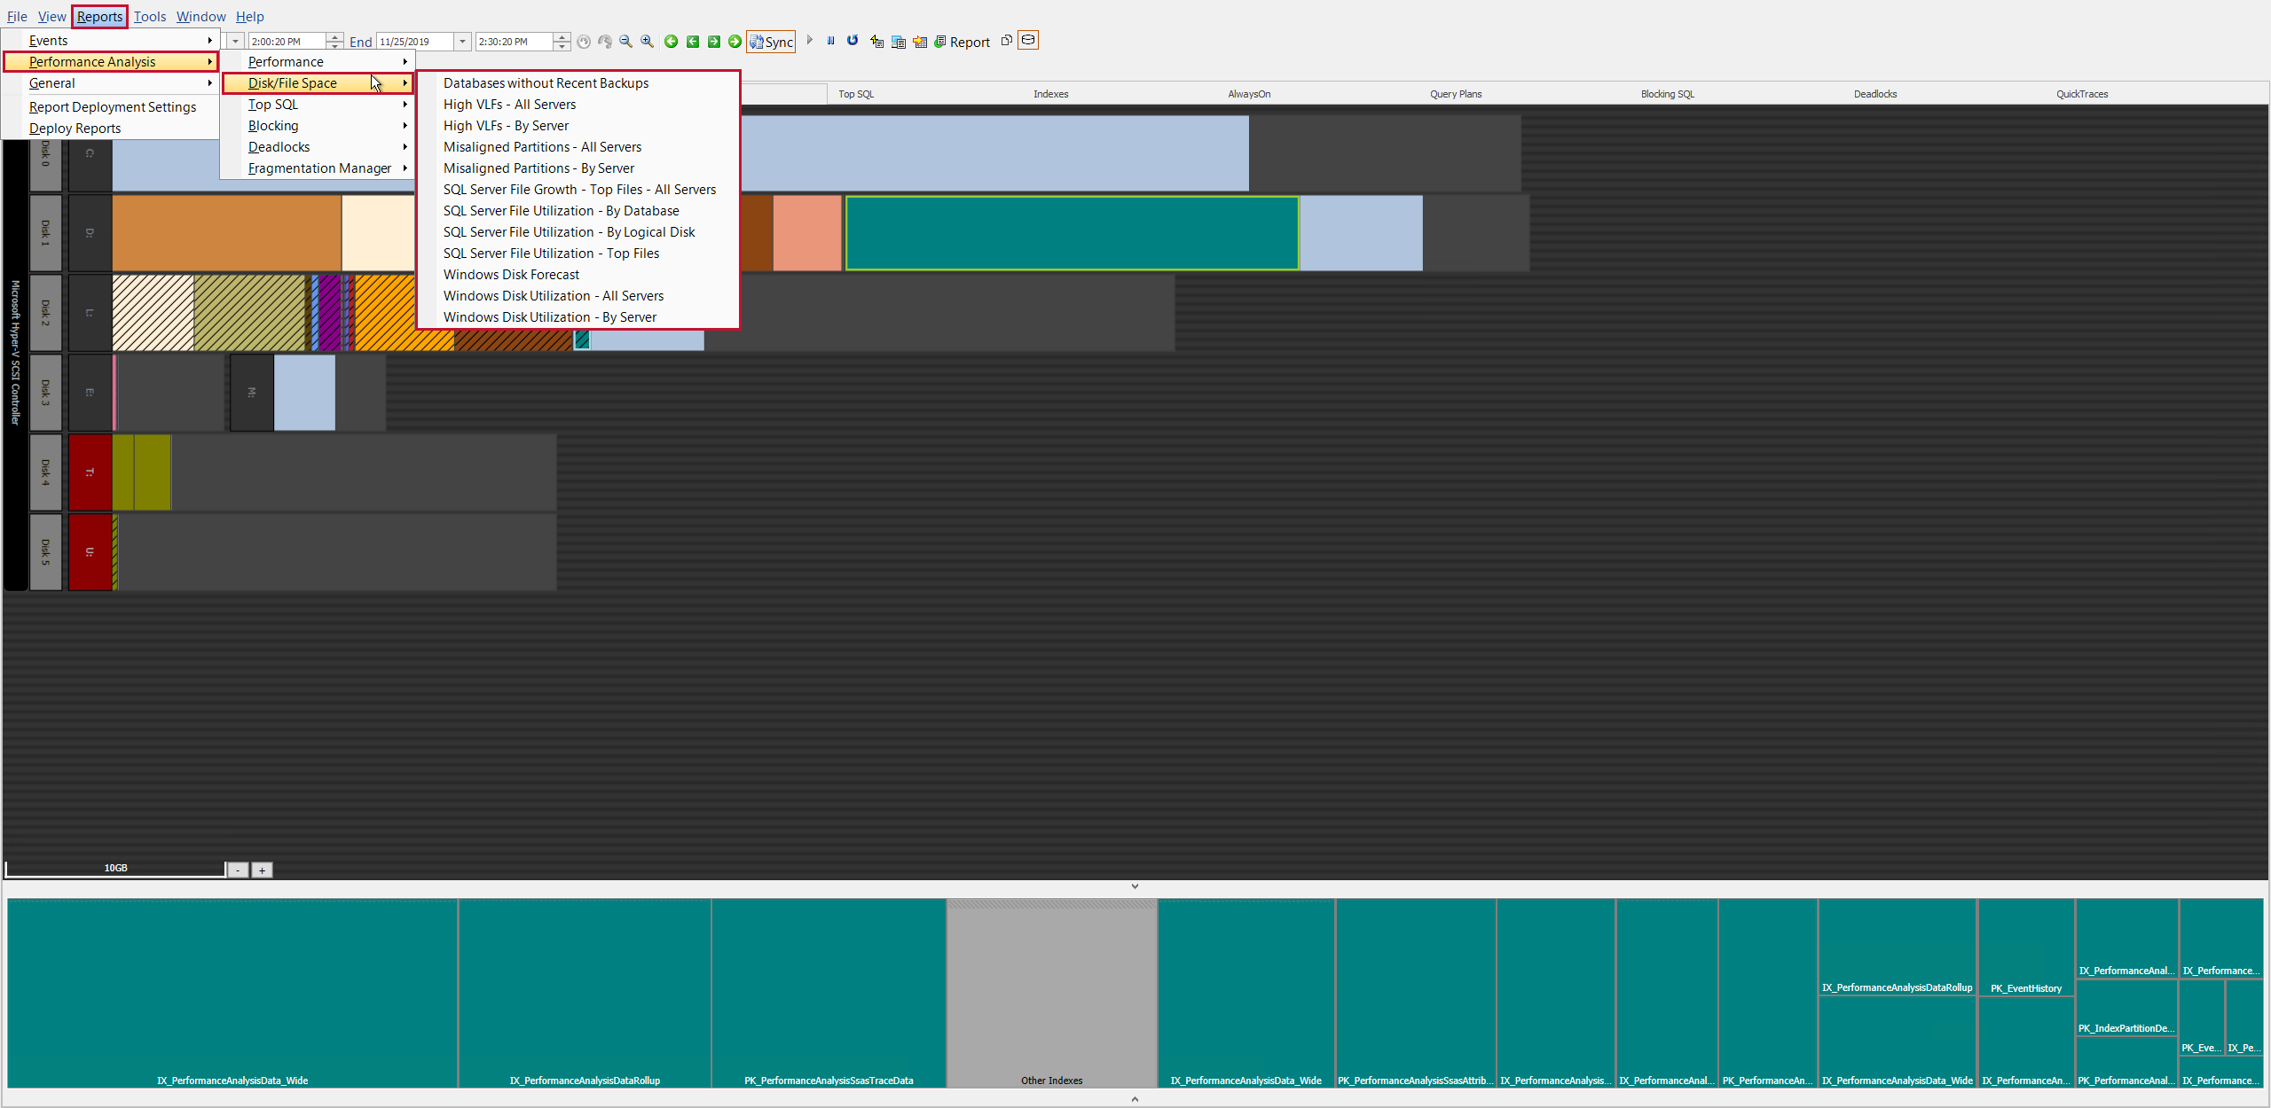The width and height of the screenshot is (2271, 1108).
Task: Open the Window menu
Action: point(200,16)
